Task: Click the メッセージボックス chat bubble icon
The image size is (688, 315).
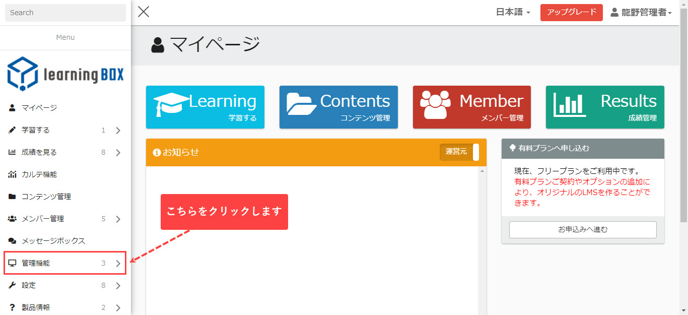Action: click(x=12, y=241)
